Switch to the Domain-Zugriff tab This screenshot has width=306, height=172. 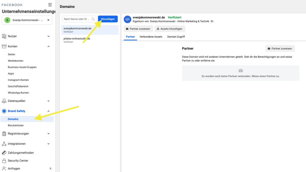(176, 37)
